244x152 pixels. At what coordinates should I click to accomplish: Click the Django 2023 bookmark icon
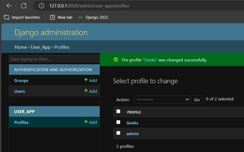click(x=80, y=17)
